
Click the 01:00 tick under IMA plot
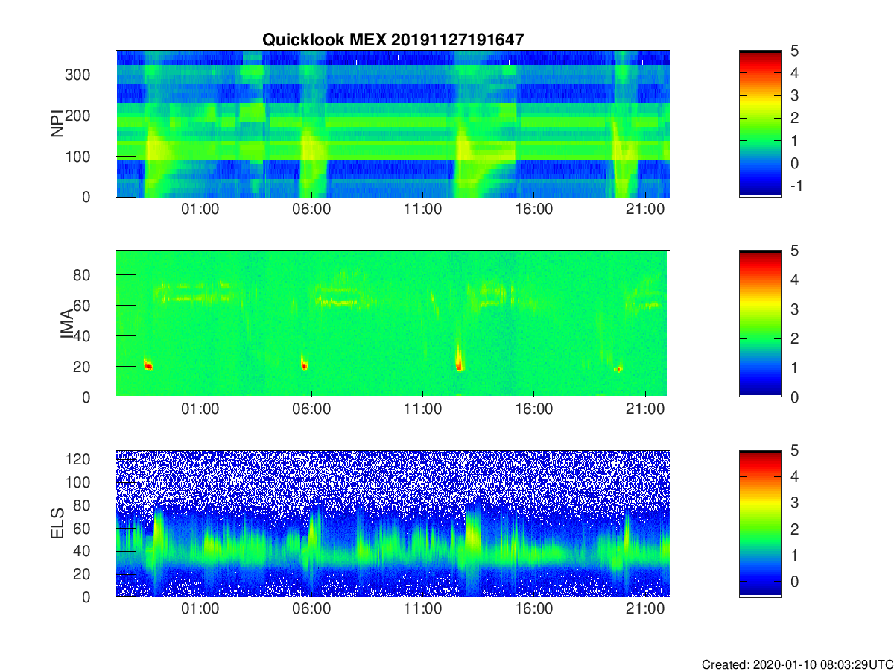point(200,410)
